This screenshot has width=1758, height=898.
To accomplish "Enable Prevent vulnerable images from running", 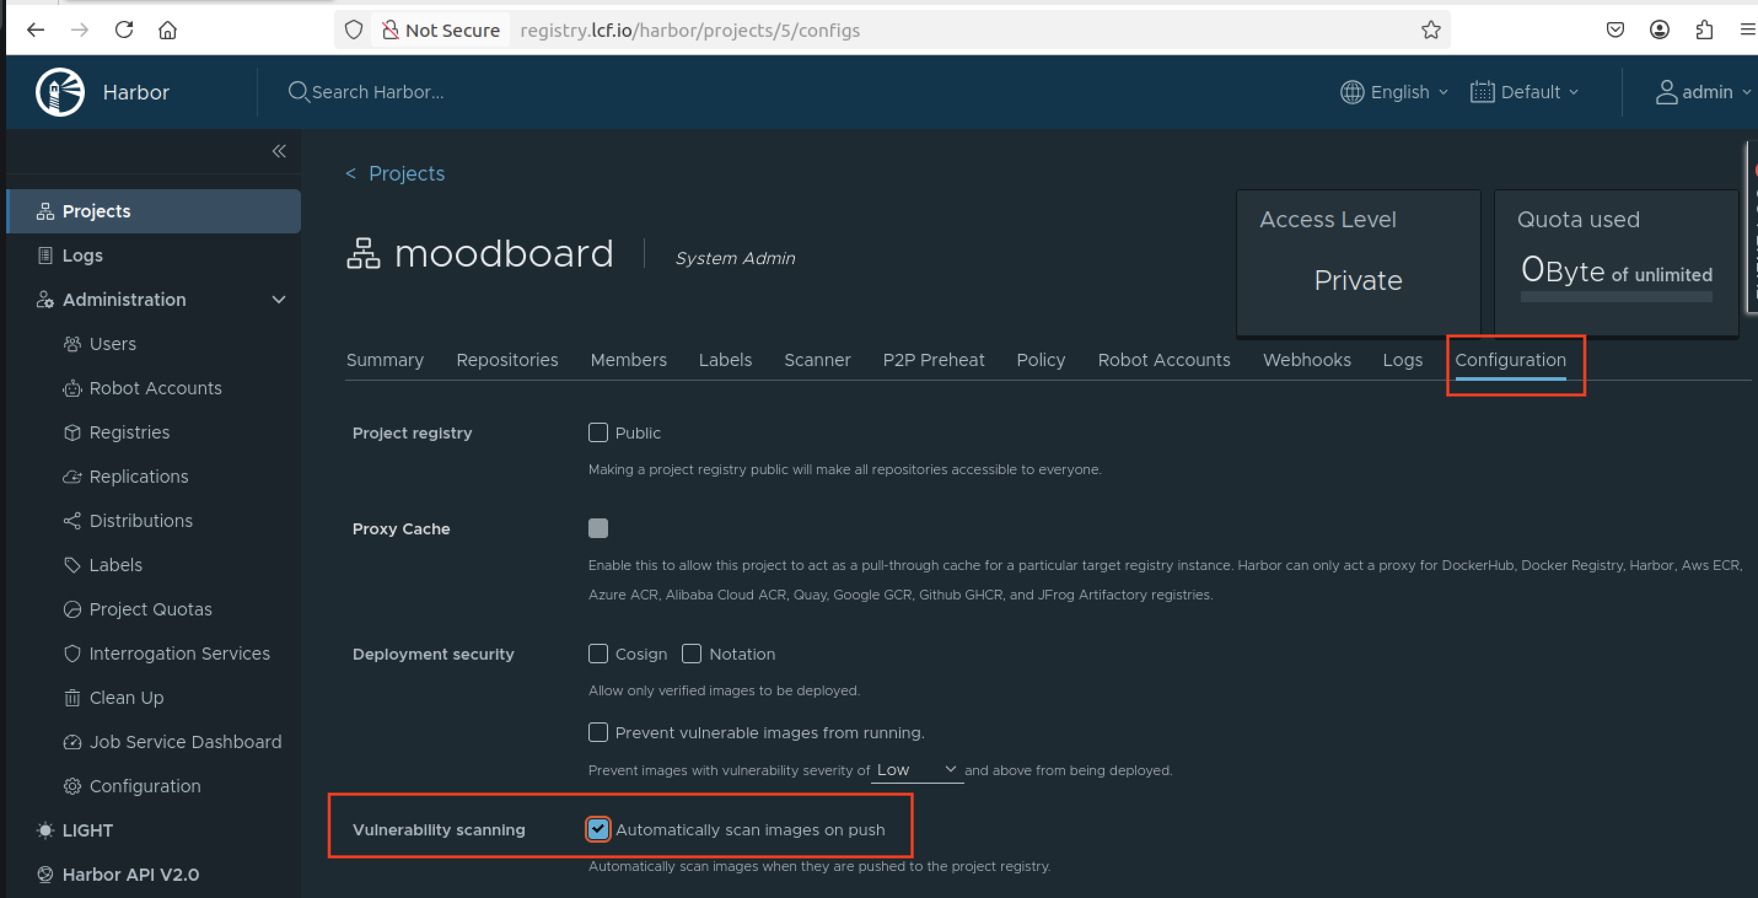I will [x=598, y=732].
